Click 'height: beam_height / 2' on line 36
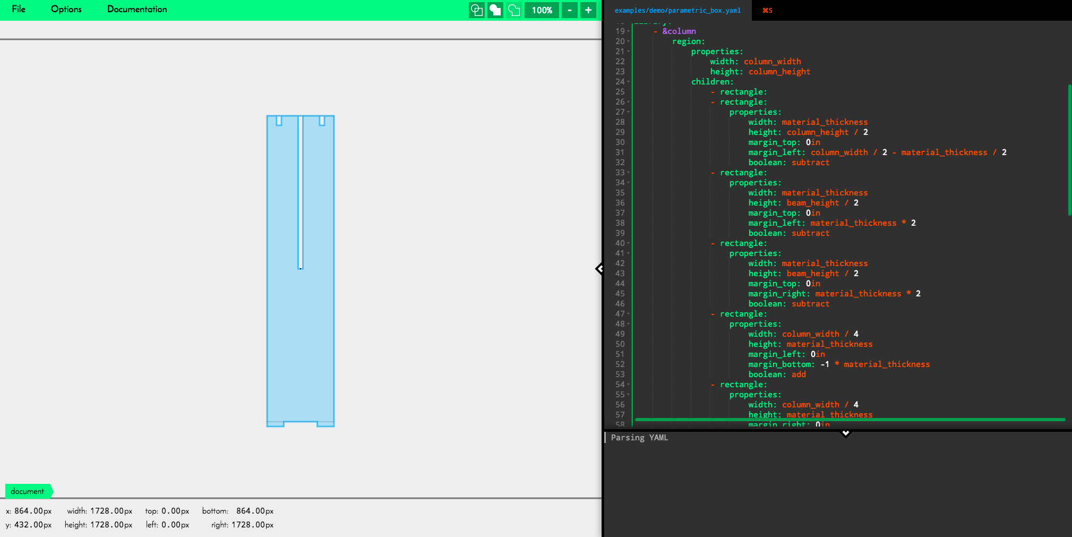1072x537 pixels. pos(803,203)
